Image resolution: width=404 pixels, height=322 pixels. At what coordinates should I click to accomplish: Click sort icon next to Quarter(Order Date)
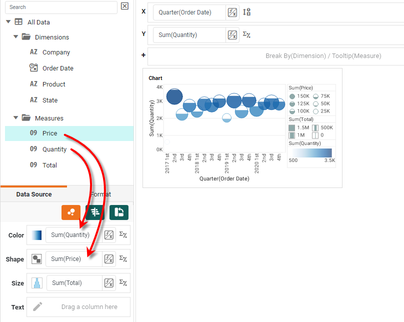click(246, 12)
